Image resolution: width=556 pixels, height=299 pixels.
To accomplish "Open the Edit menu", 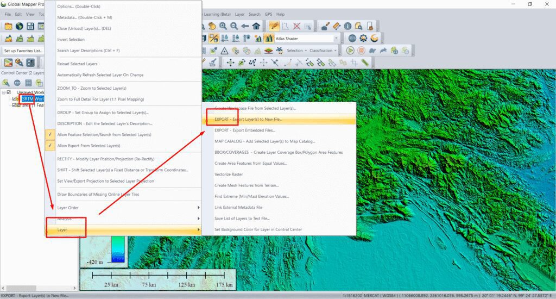I will tap(18, 14).
